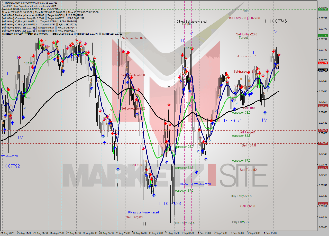Click the 'Sell 261.8' level label
The height and width of the screenshot is (236, 329).
click(x=248, y=206)
